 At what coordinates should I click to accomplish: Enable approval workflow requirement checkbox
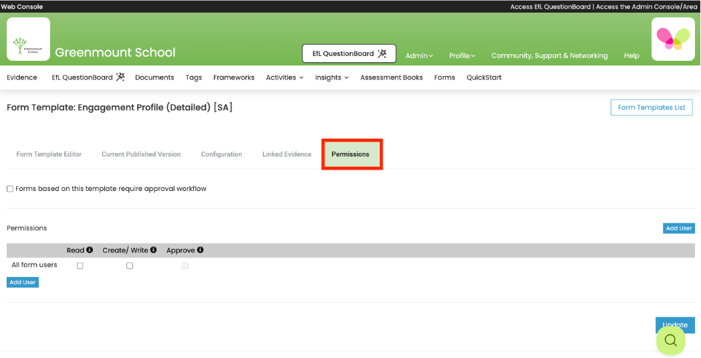tap(10, 189)
